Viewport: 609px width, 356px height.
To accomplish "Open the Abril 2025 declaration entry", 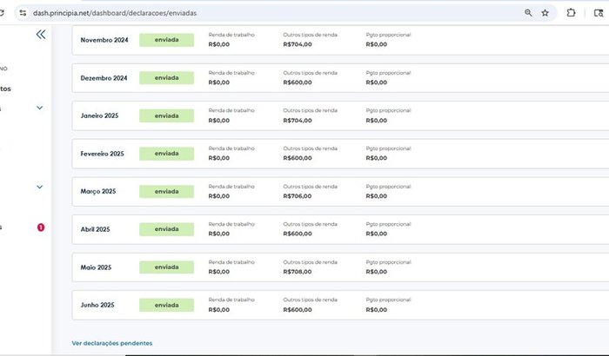I will (340, 229).
